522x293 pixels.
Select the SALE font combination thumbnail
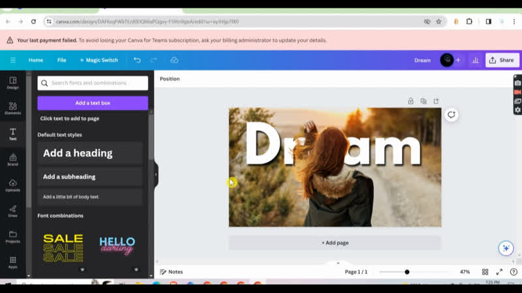63,248
